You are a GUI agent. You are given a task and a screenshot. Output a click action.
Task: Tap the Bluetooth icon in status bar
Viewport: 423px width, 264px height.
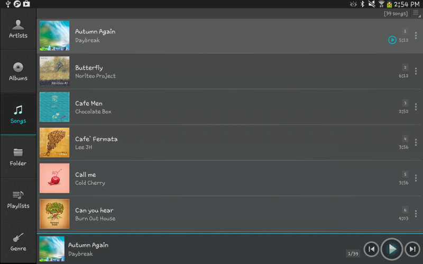(362, 4)
